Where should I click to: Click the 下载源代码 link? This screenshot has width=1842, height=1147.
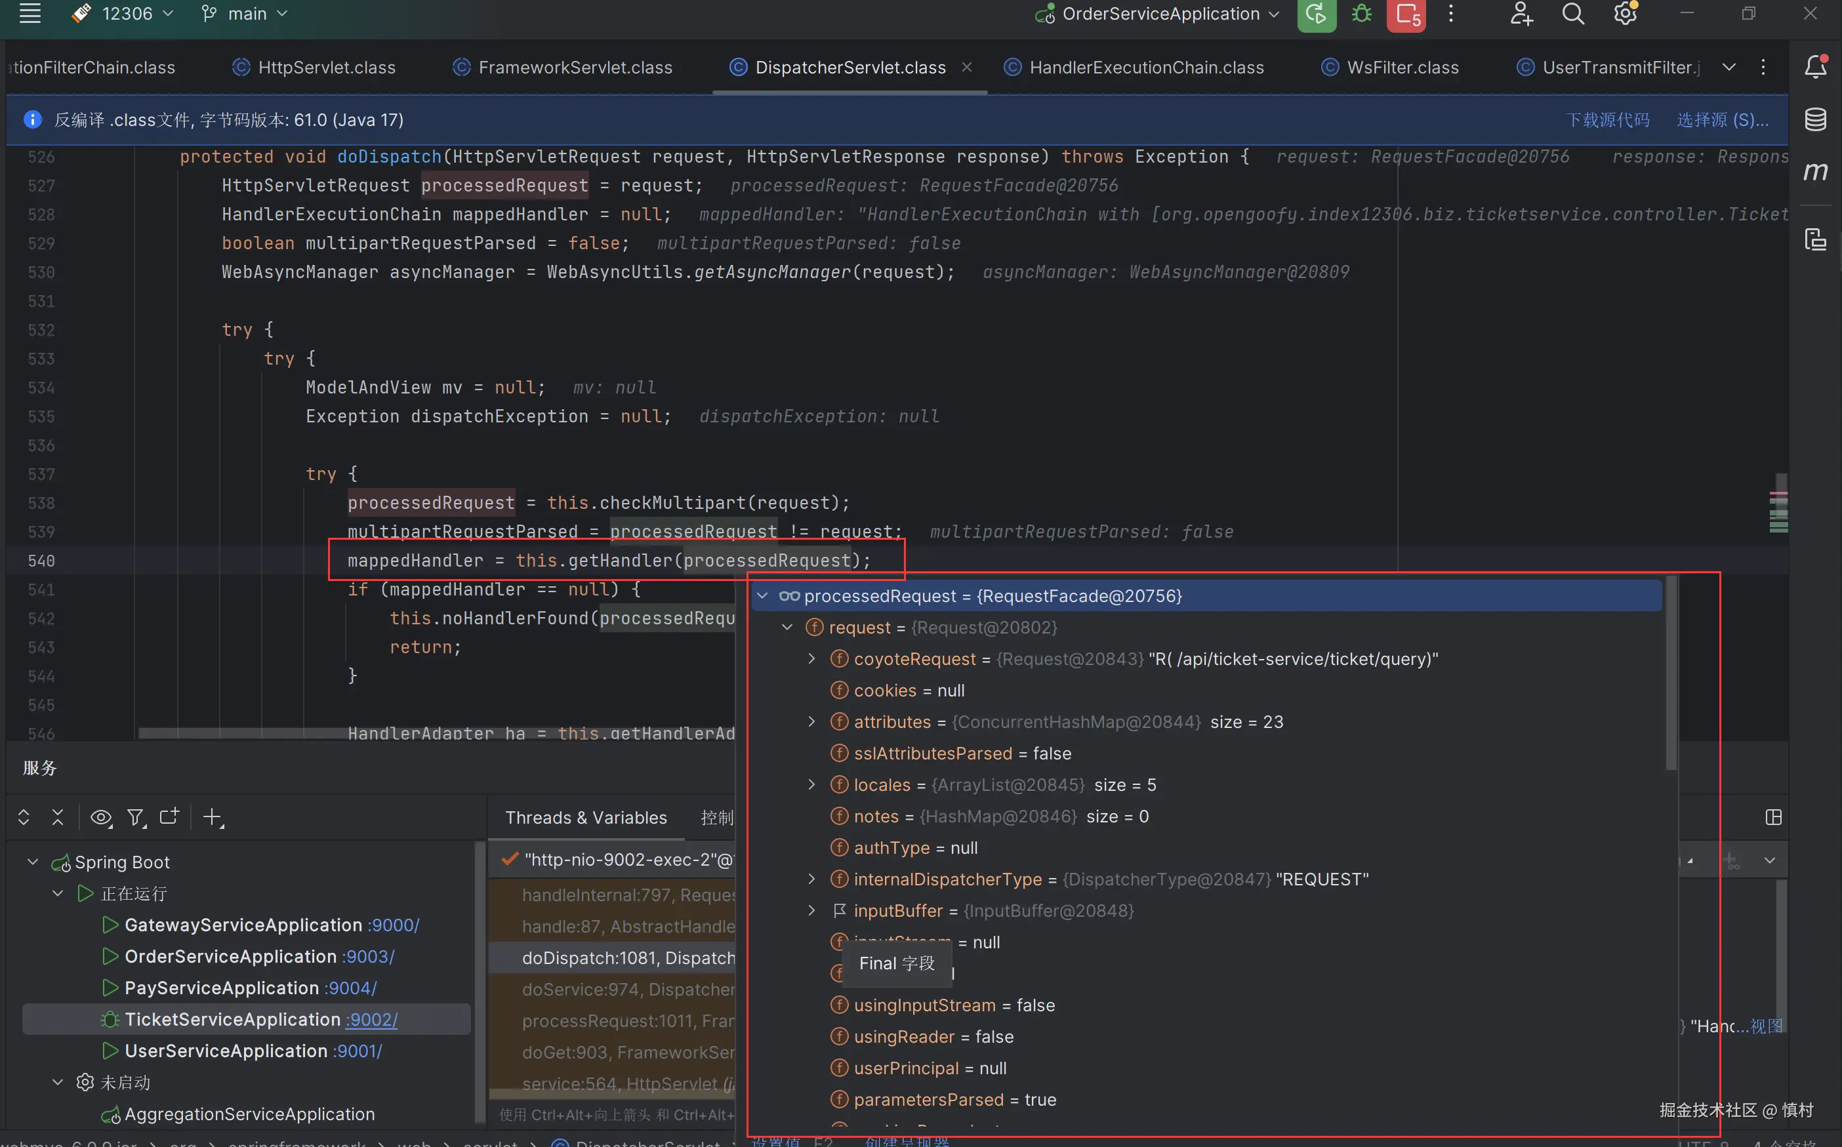(x=1608, y=120)
